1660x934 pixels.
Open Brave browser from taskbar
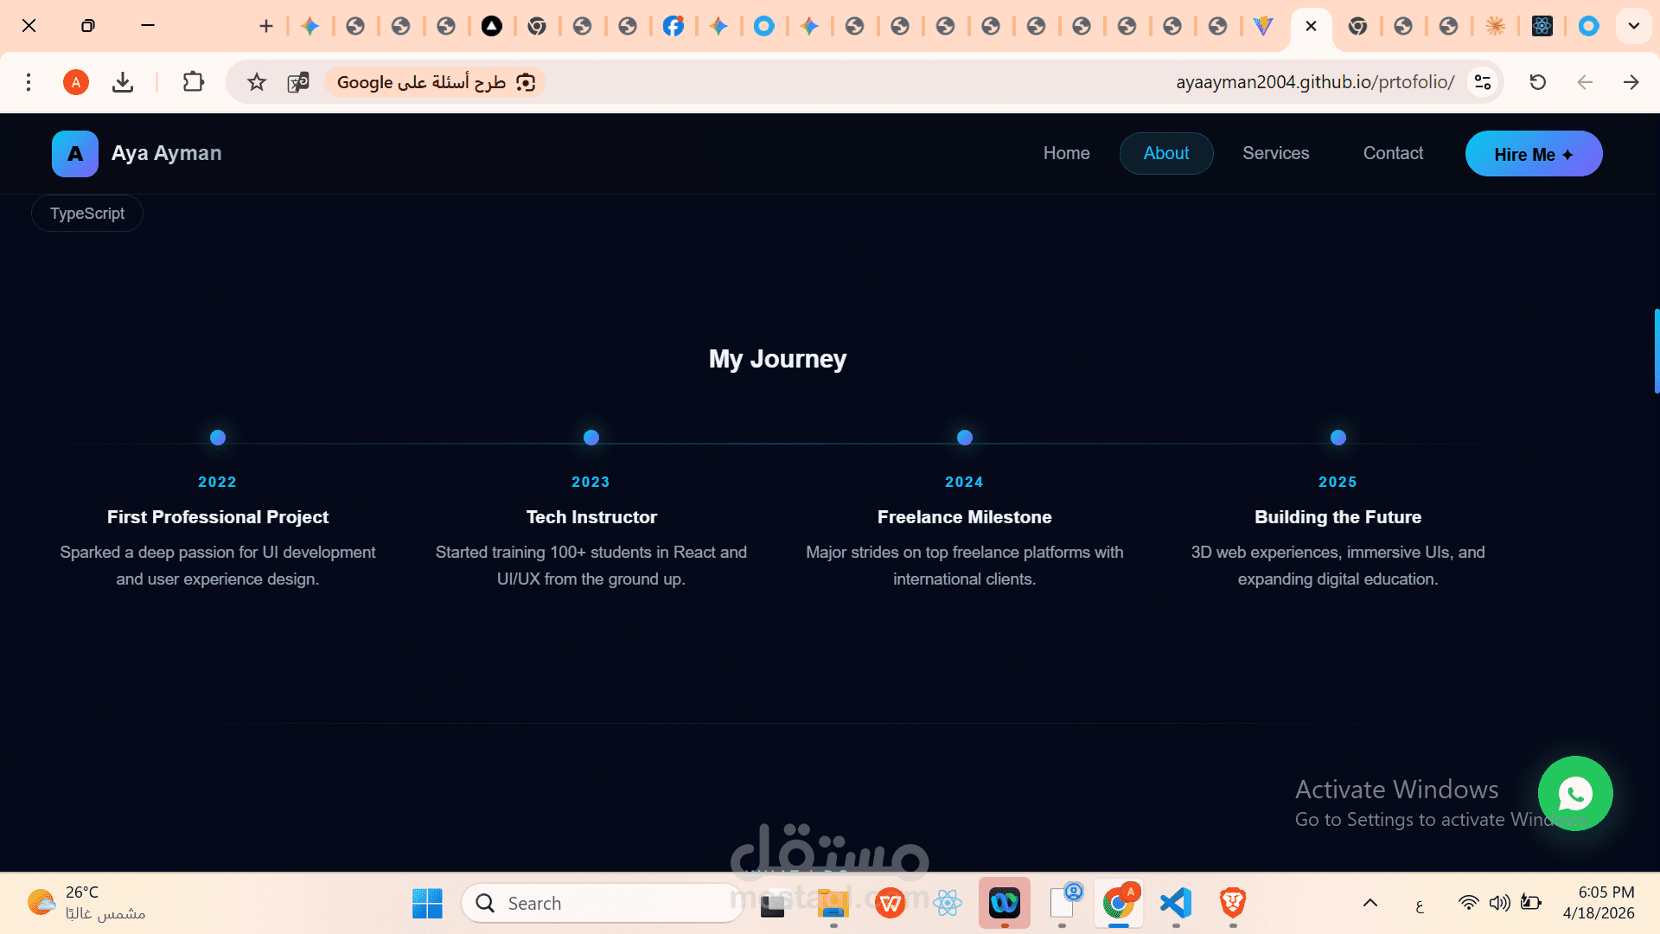[x=1233, y=903]
